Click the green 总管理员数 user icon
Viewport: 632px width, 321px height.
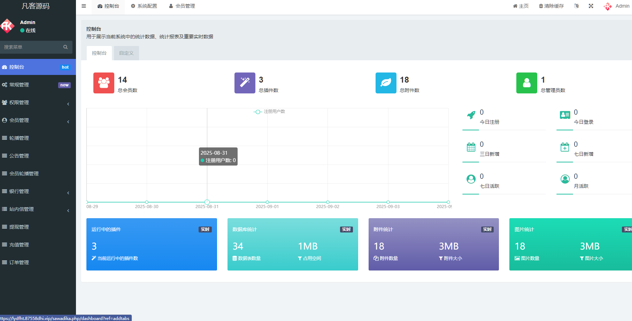tap(526, 83)
